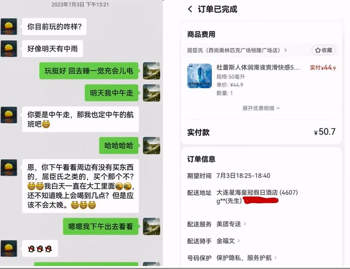
Task: Open 保护隐私，服务护航 number protection info
Action: 246,258
